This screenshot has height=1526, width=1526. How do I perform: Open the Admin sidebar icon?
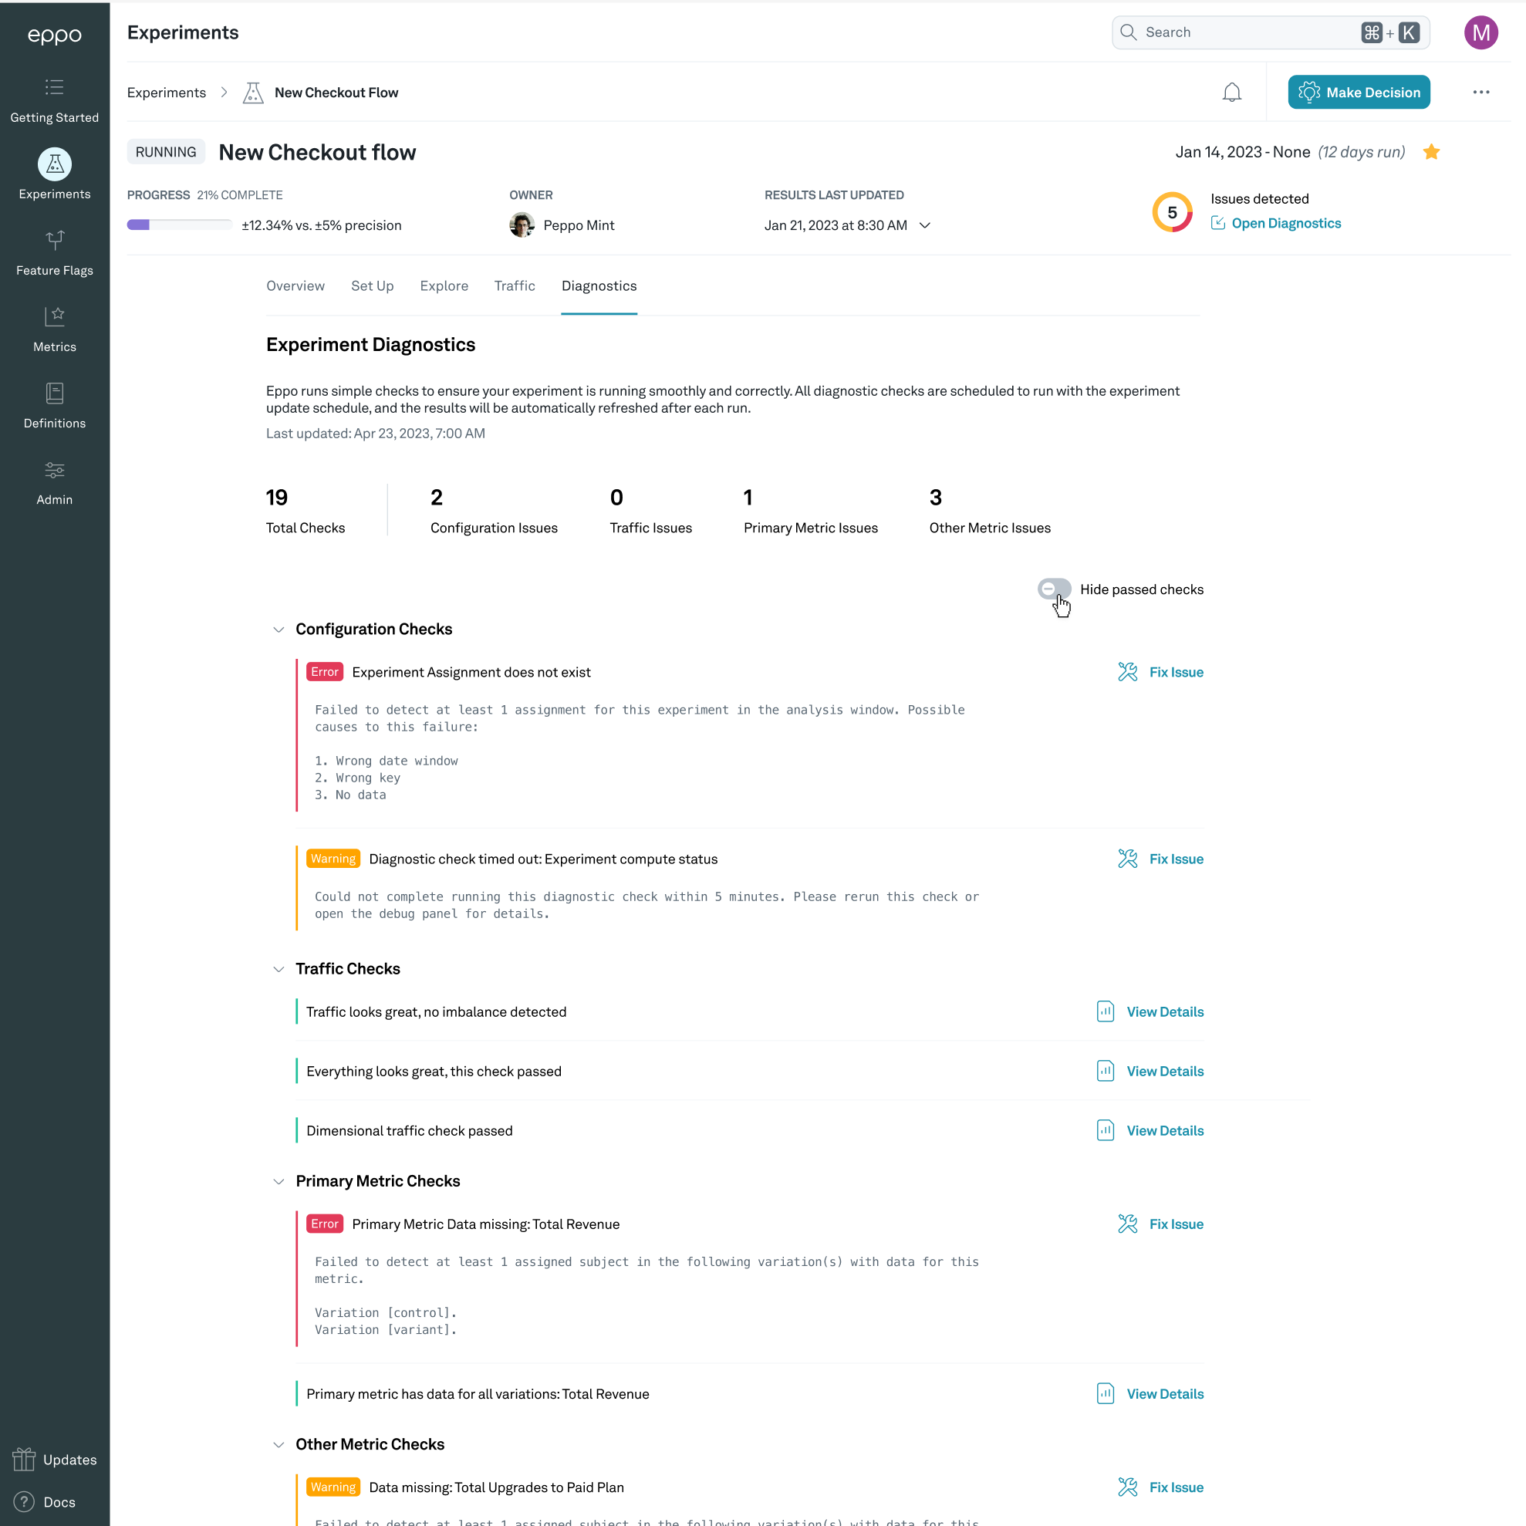55,470
